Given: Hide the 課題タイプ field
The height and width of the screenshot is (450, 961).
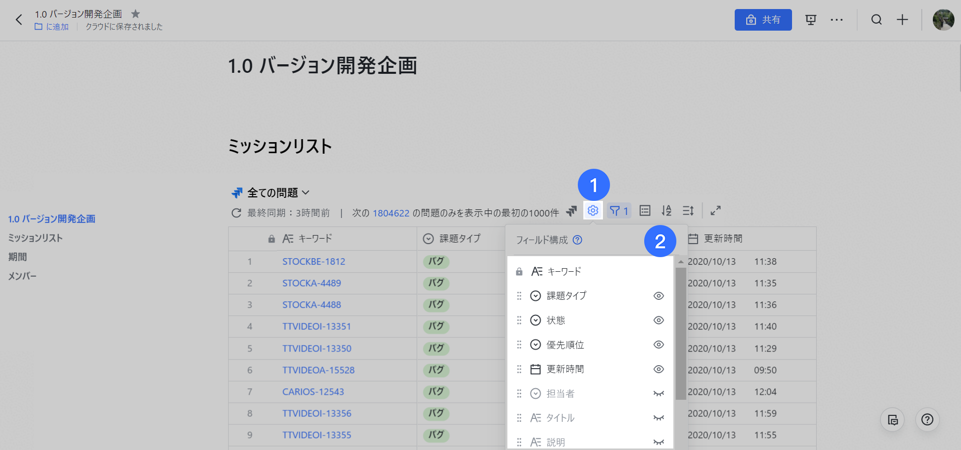Looking at the screenshot, I should tap(658, 296).
